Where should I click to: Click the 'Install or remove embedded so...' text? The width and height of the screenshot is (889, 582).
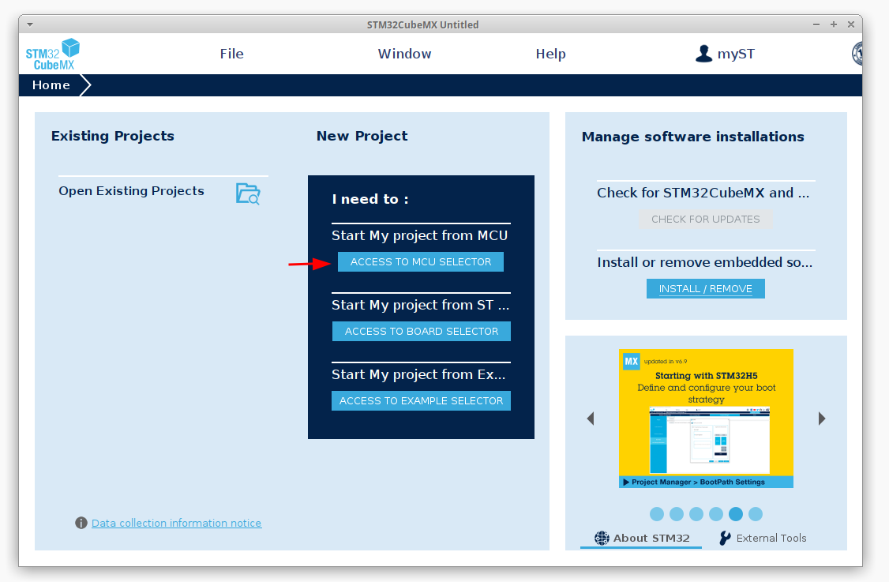tap(705, 262)
